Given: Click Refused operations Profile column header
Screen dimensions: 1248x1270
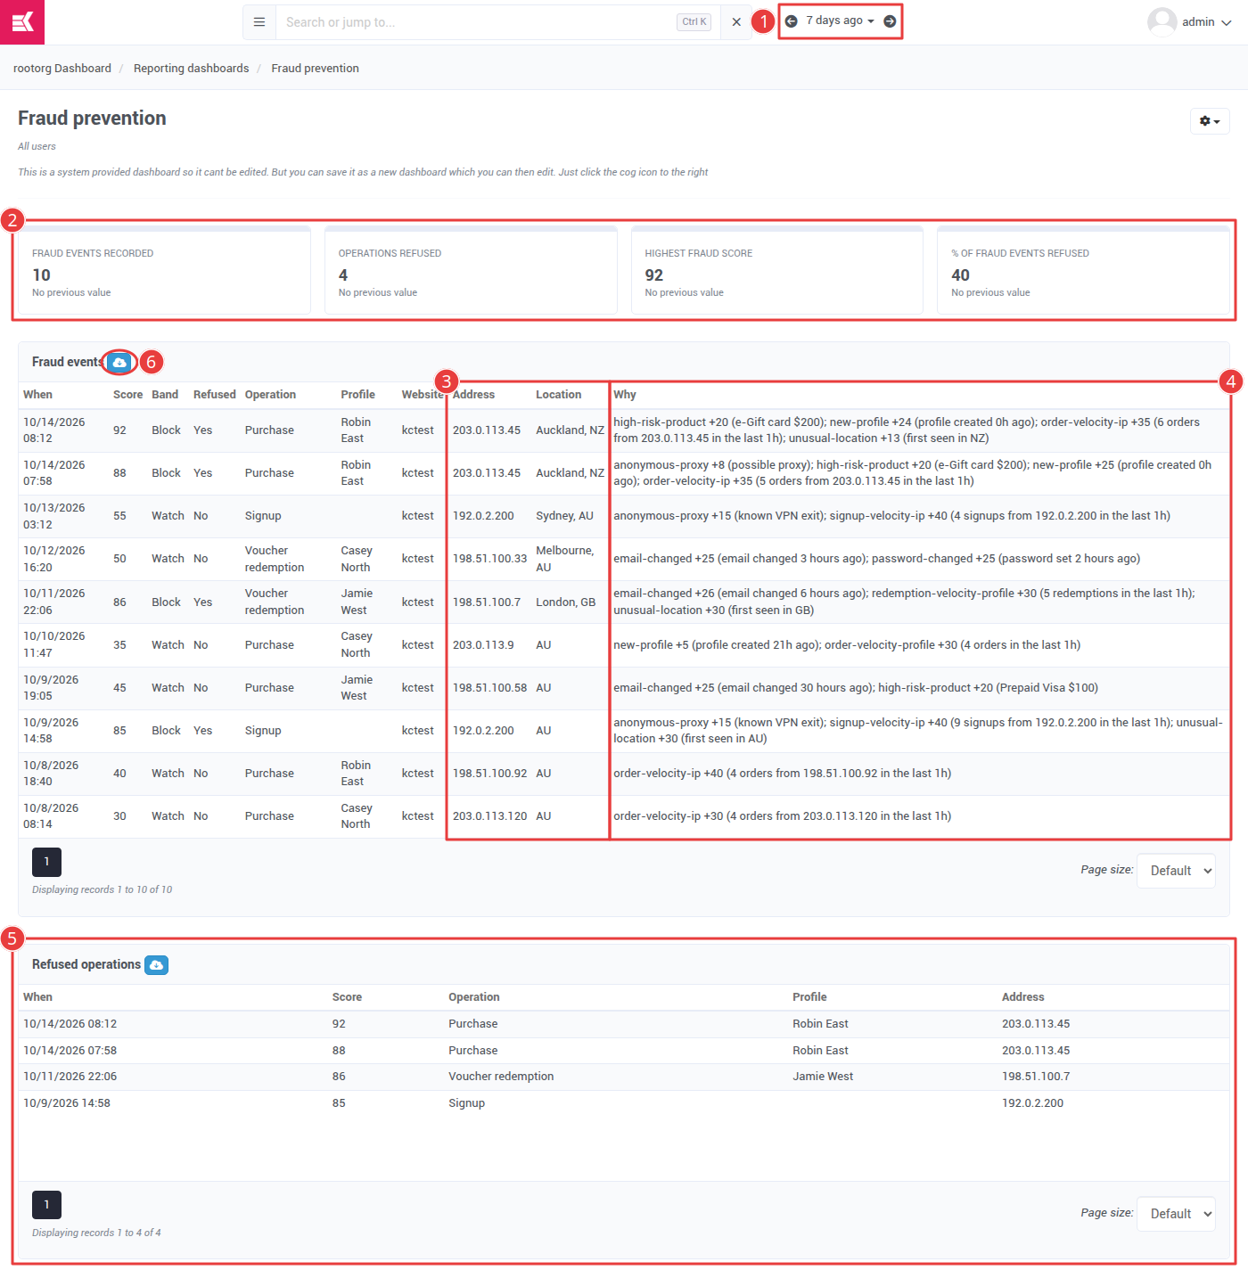Looking at the screenshot, I should (x=809, y=997).
